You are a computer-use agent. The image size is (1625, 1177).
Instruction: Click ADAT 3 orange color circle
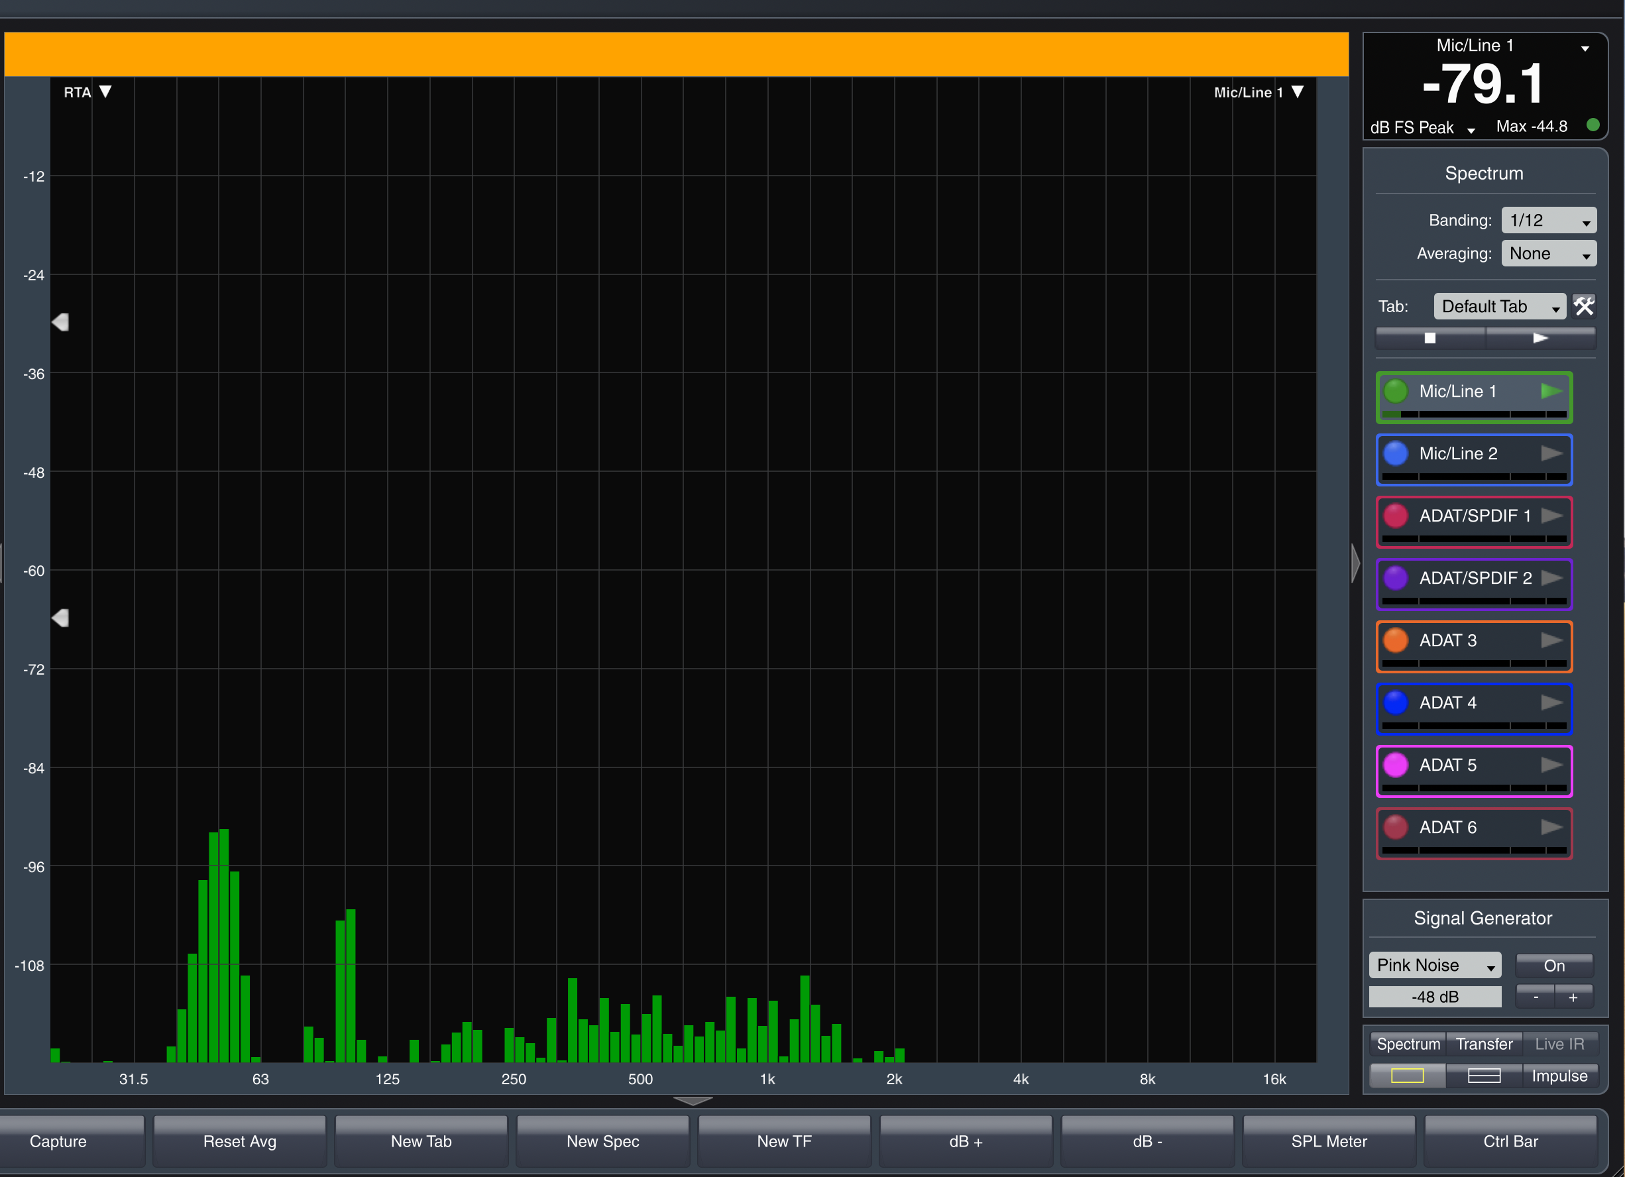1395,640
